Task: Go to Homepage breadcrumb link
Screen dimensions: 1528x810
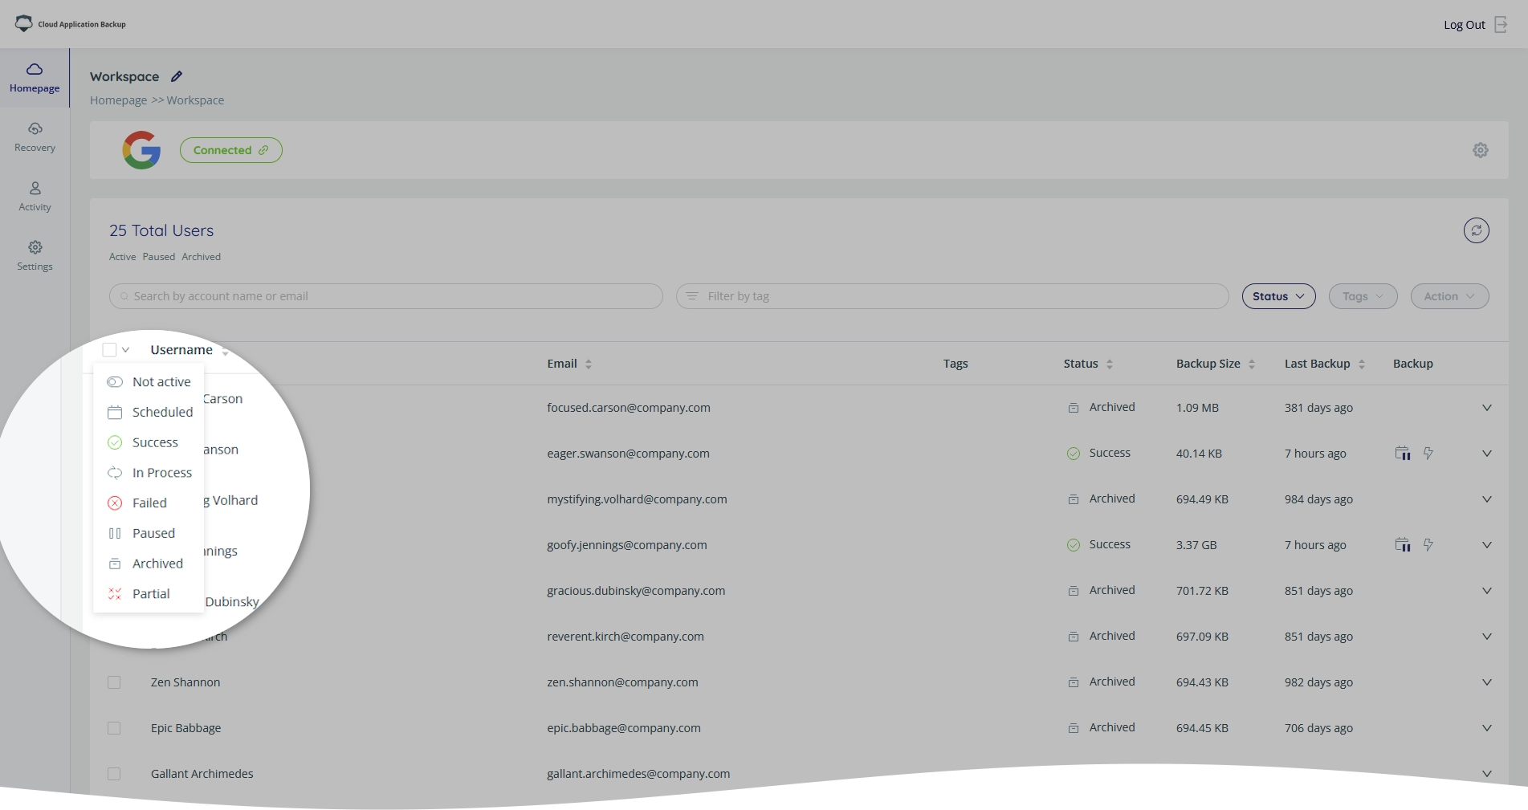Action: tap(118, 100)
